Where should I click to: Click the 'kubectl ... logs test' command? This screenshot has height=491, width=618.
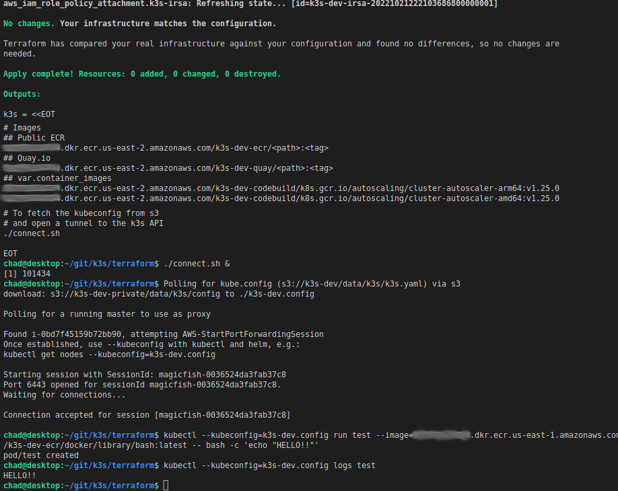269,465
